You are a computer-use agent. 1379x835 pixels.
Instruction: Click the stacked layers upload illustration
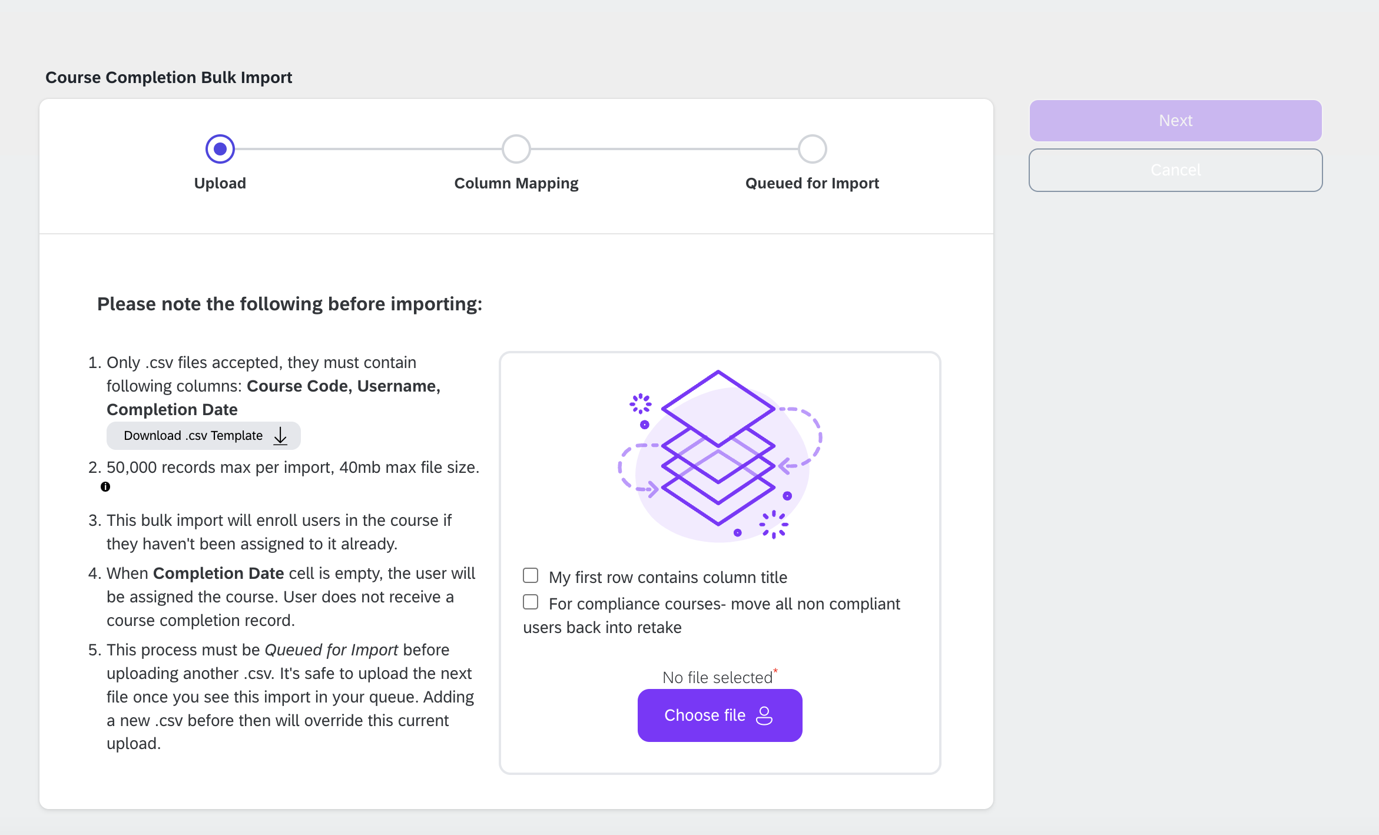pos(719,455)
